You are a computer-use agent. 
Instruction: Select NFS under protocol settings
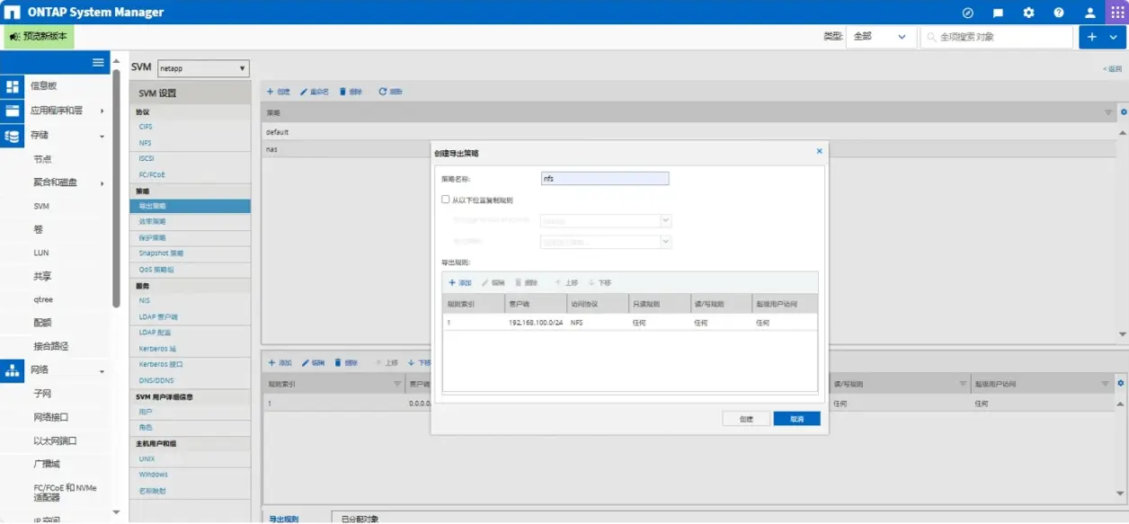pos(145,143)
